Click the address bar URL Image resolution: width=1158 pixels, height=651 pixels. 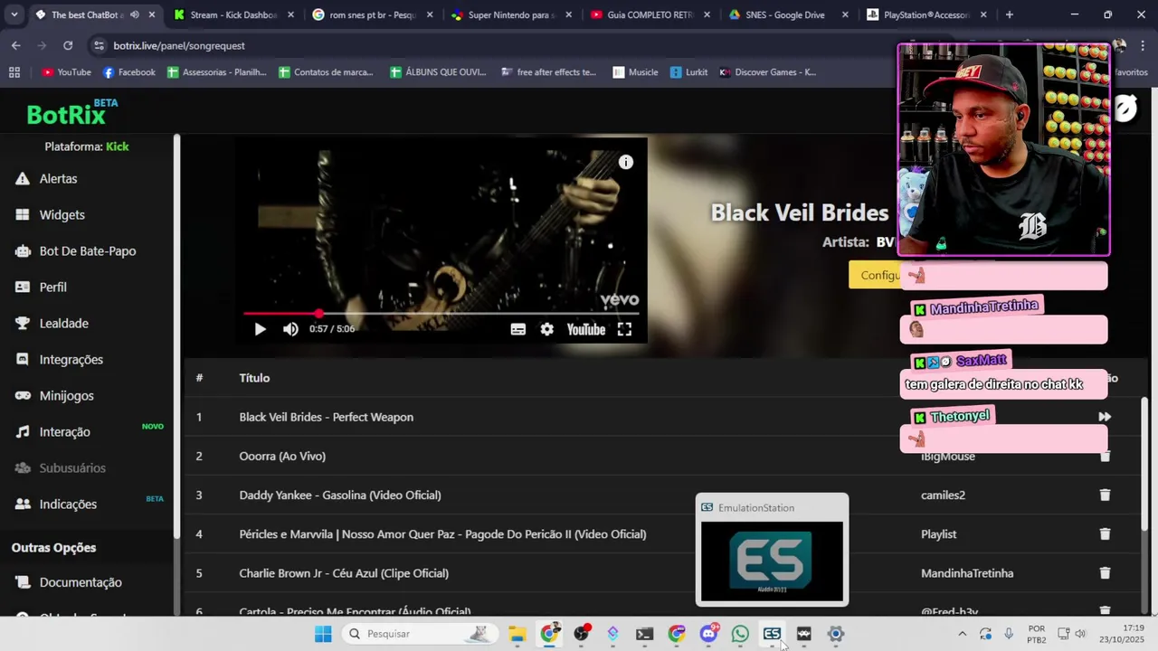click(x=179, y=45)
